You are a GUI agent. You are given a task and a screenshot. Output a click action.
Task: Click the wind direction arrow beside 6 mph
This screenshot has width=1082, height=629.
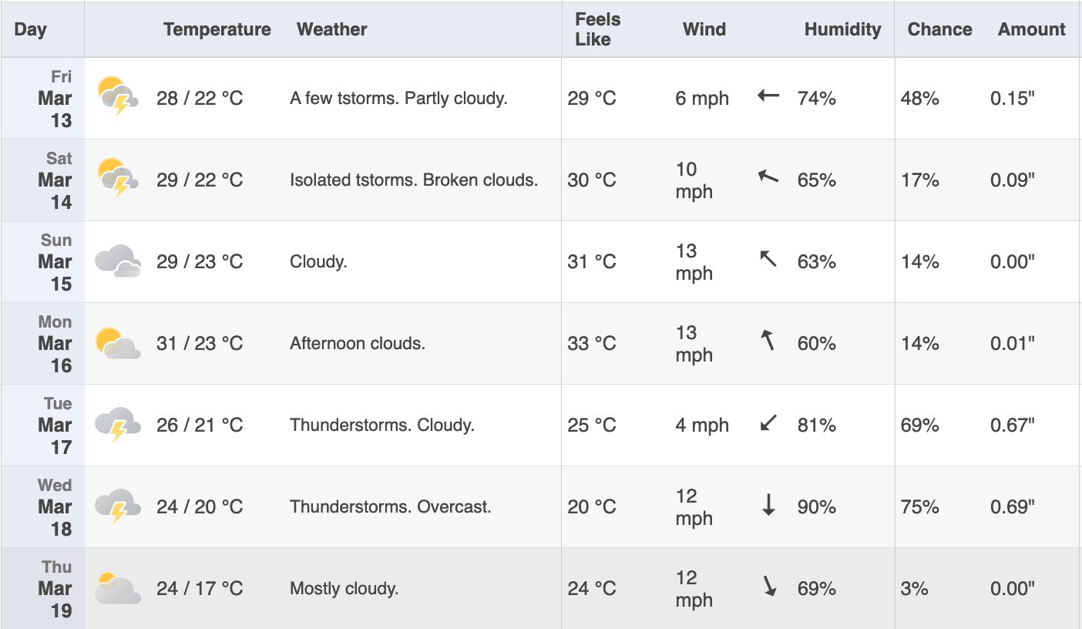click(768, 97)
